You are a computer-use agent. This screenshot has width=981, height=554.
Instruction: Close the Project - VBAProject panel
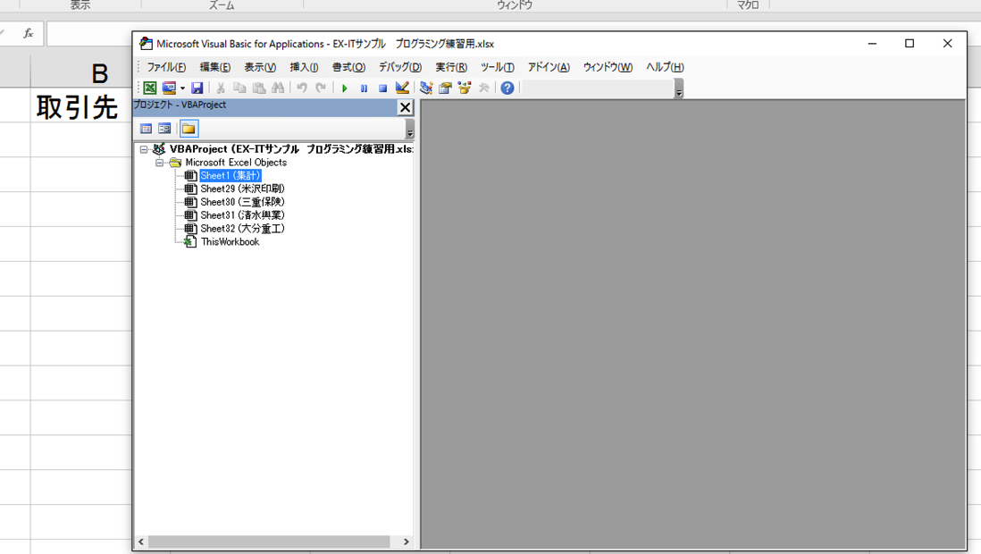click(406, 107)
